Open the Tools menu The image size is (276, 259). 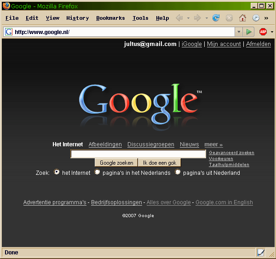[x=140, y=18]
